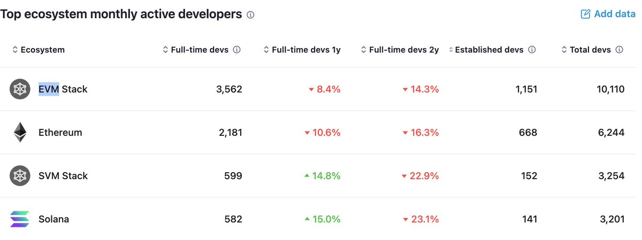Open the Ethereum ecosystem

60,133
